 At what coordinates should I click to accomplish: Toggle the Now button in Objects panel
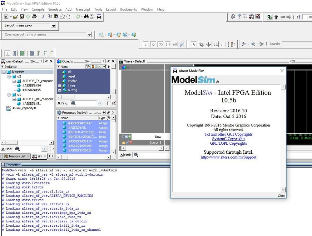[x=97, y=67]
